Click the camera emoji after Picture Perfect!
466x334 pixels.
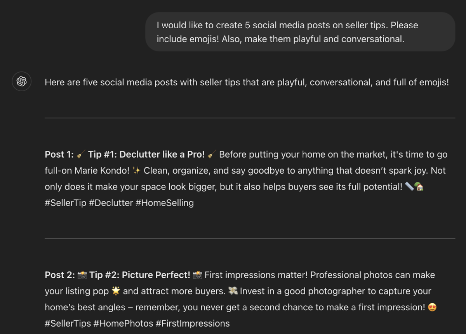197,275
